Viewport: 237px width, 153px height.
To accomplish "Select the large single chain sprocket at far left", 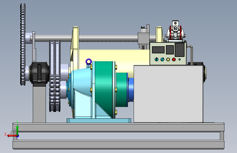I will click(23, 45).
